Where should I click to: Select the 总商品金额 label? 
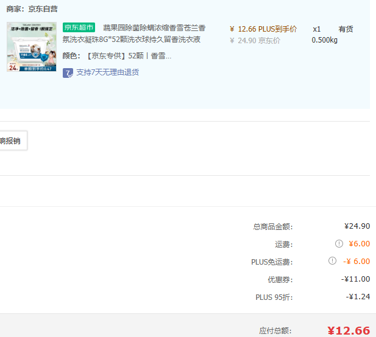(273, 227)
